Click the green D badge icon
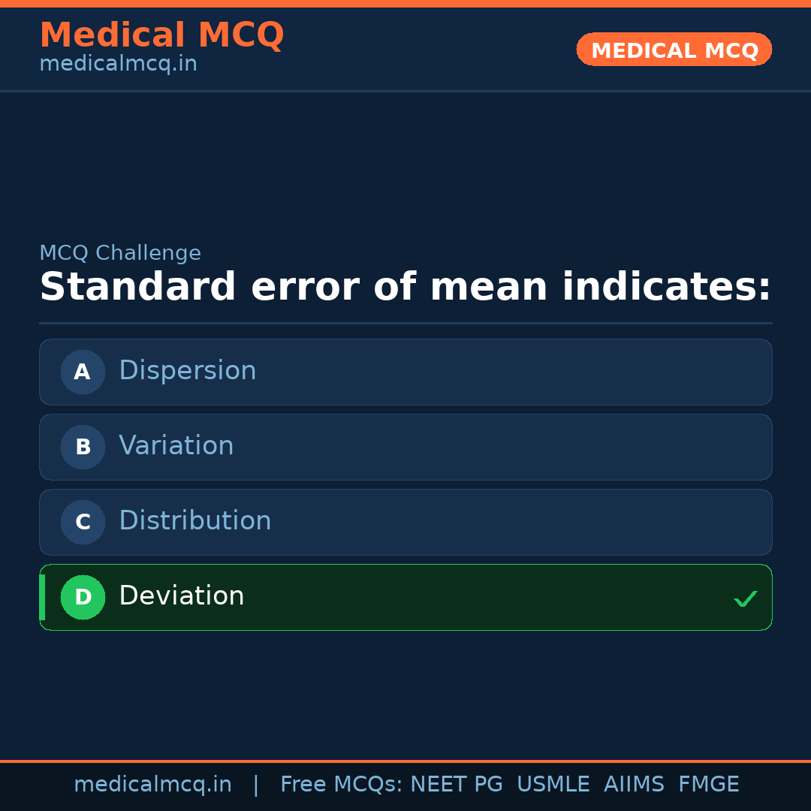 coord(83,597)
